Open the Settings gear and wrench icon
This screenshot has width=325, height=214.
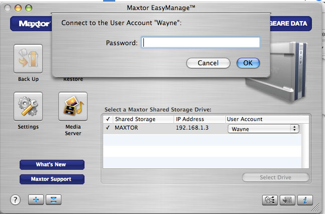(x=28, y=106)
